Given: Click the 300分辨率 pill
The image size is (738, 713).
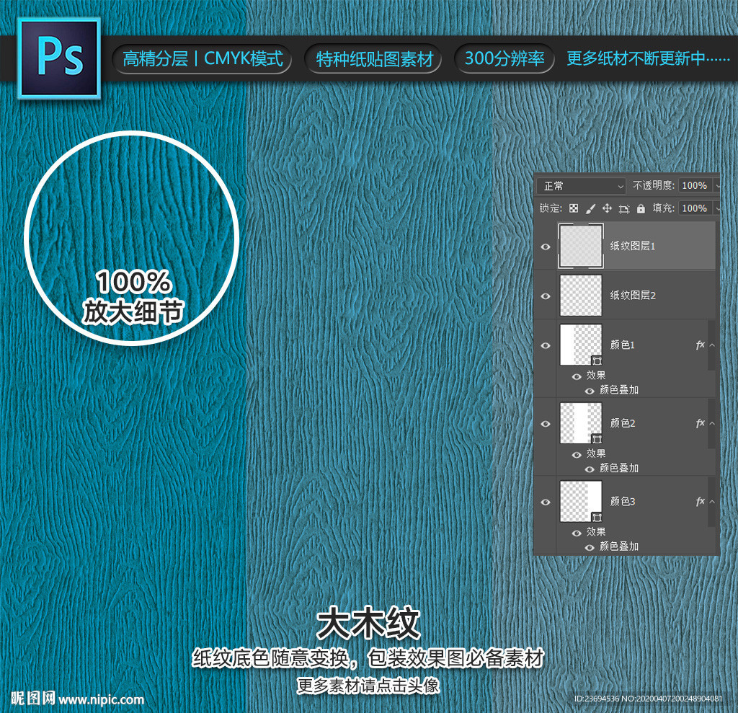Looking at the screenshot, I should tap(504, 58).
